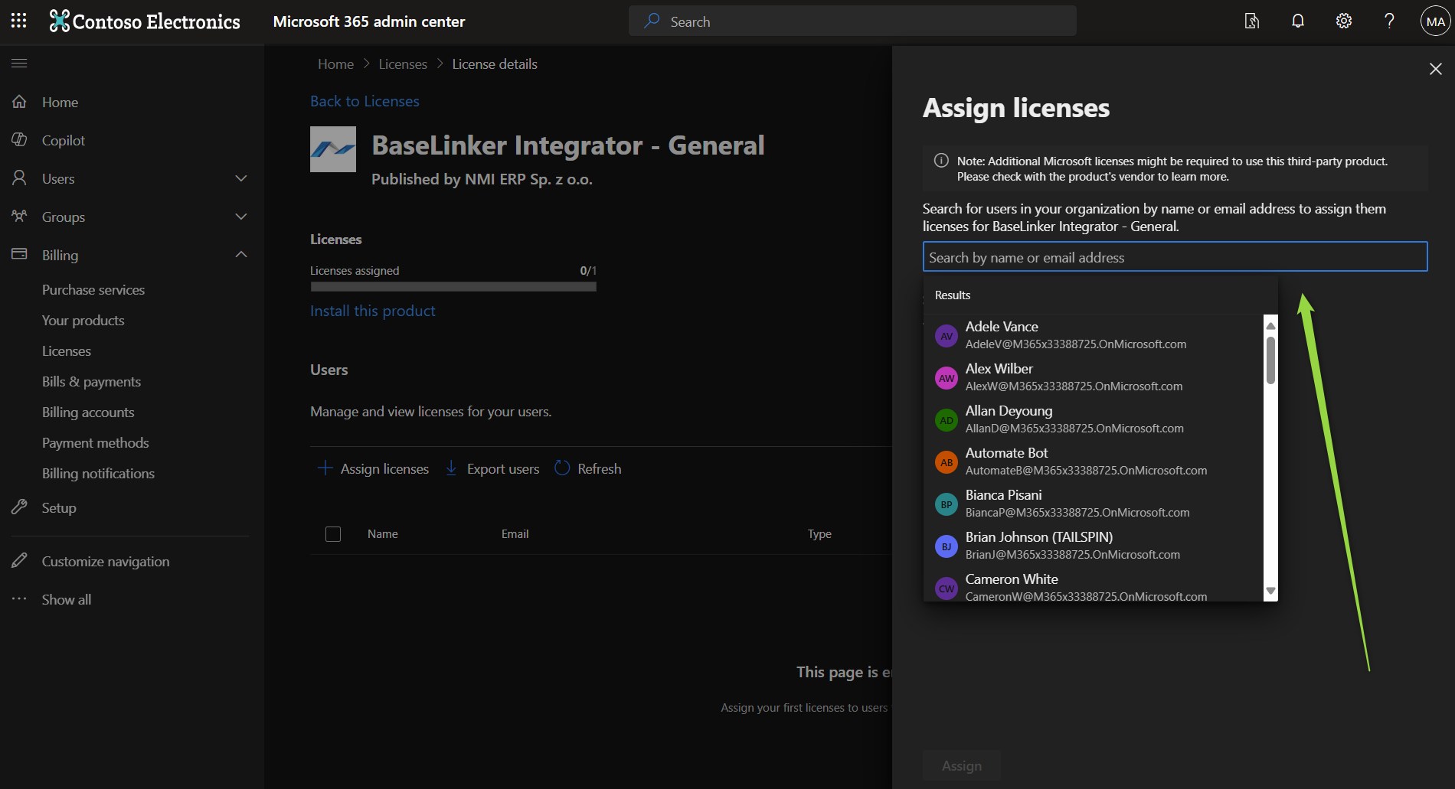
Task: Collapse the Billing navigation section
Action: click(x=241, y=254)
